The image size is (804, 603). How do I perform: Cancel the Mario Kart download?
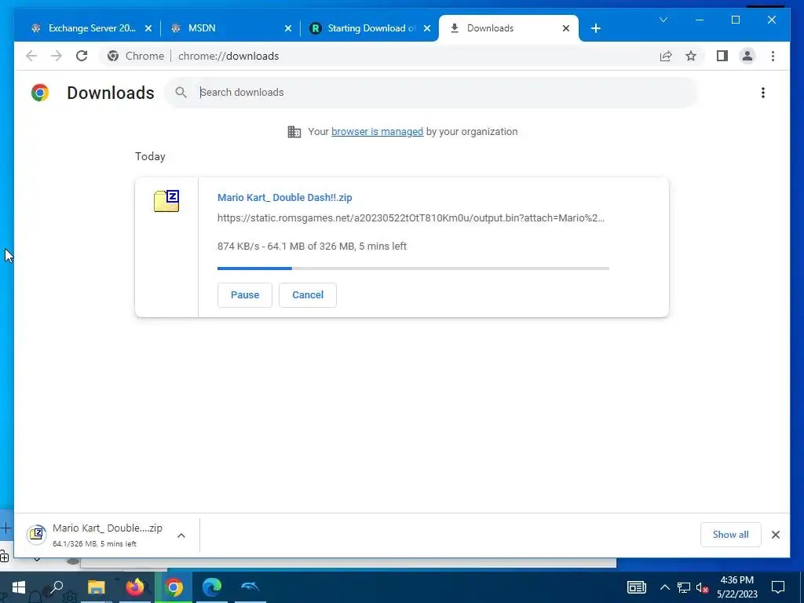pyautogui.click(x=308, y=295)
